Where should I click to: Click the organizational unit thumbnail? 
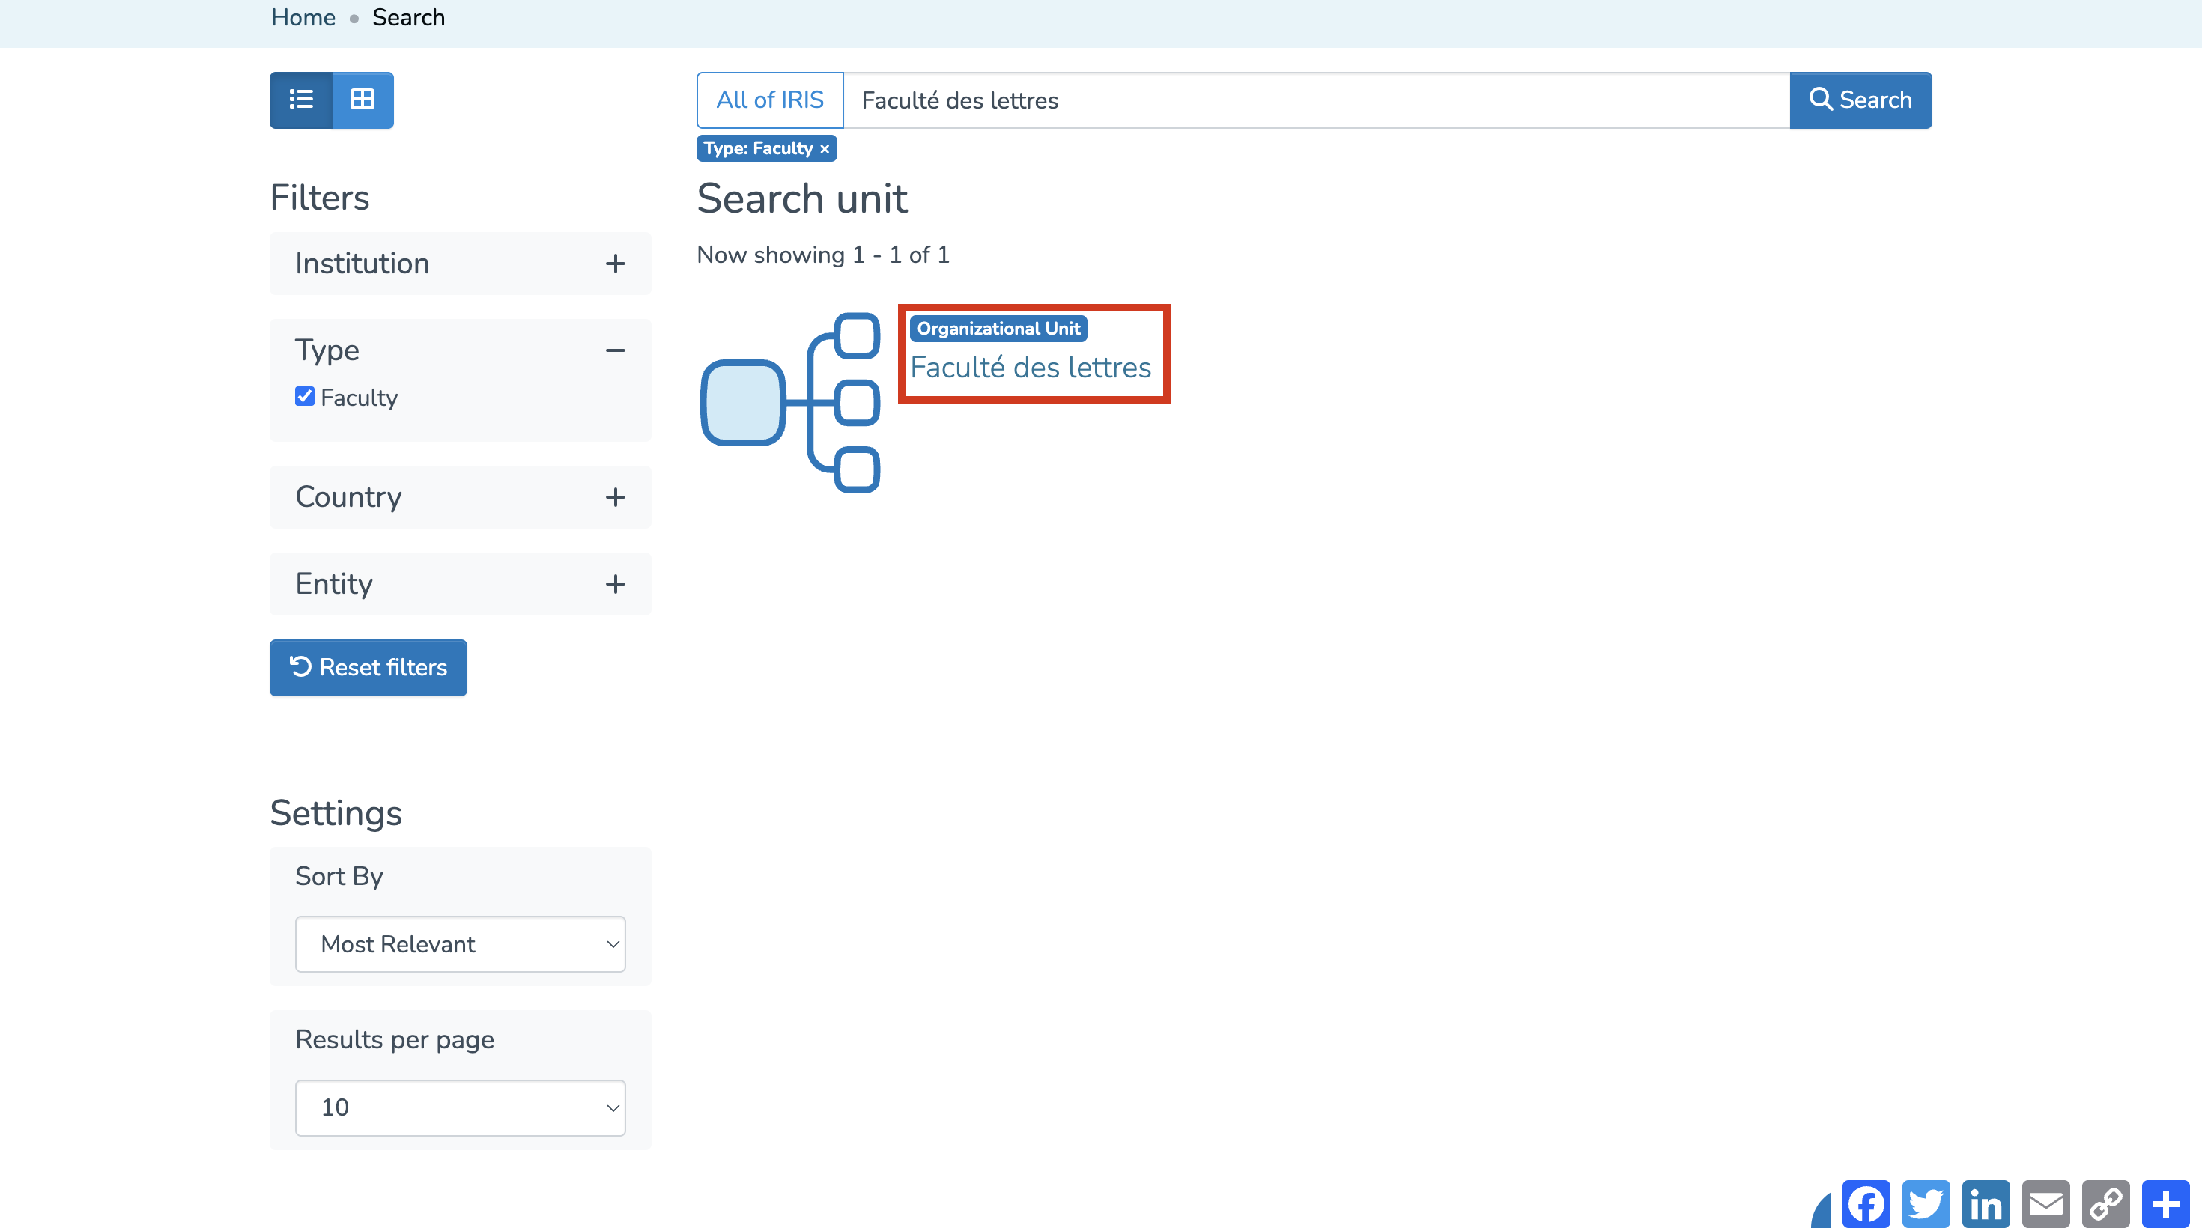click(790, 403)
